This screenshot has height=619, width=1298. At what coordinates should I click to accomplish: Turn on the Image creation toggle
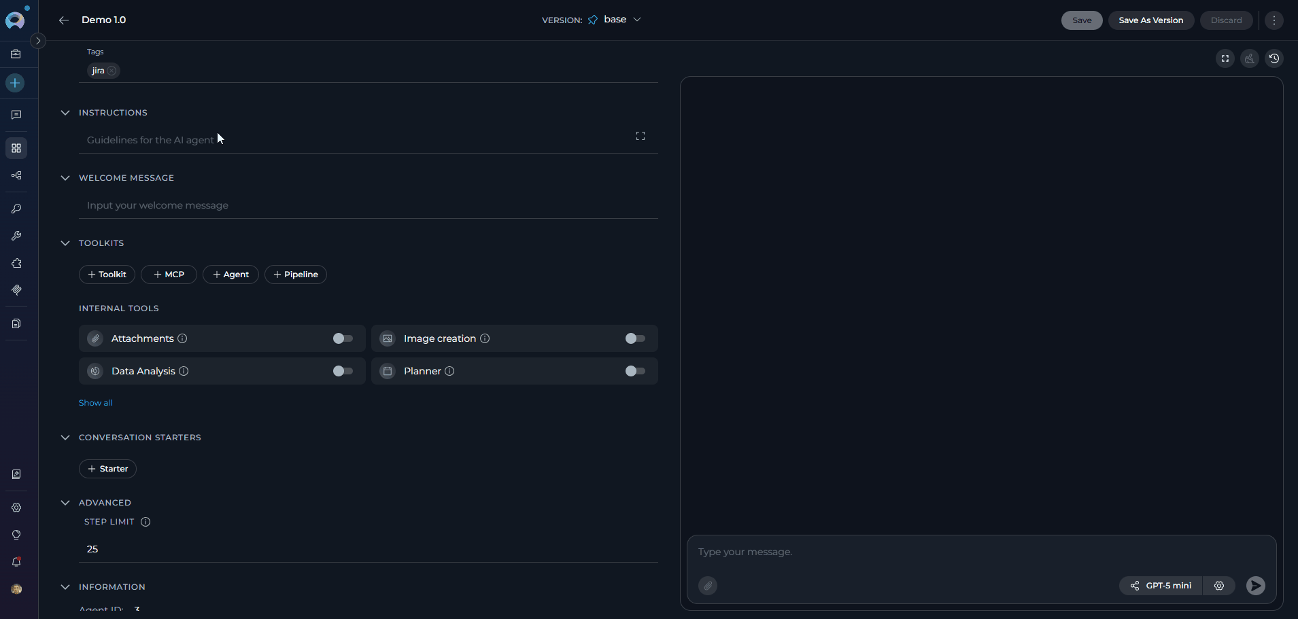(x=635, y=338)
